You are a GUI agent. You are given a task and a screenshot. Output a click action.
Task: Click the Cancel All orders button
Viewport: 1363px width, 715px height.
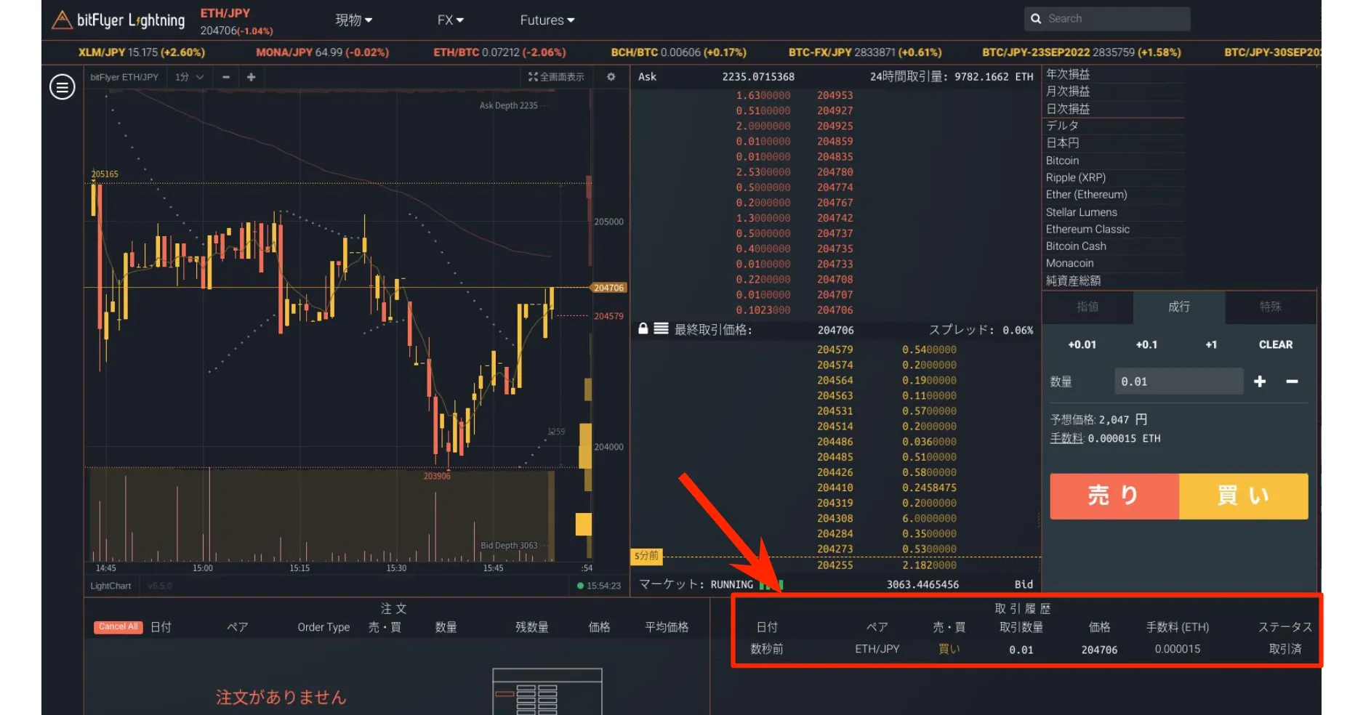(118, 627)
